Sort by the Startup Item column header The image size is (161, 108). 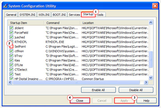[26, 23]
